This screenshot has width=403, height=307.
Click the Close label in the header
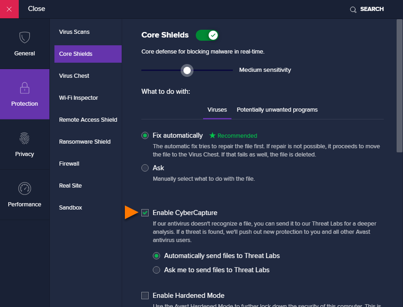(x=37, y=9)
